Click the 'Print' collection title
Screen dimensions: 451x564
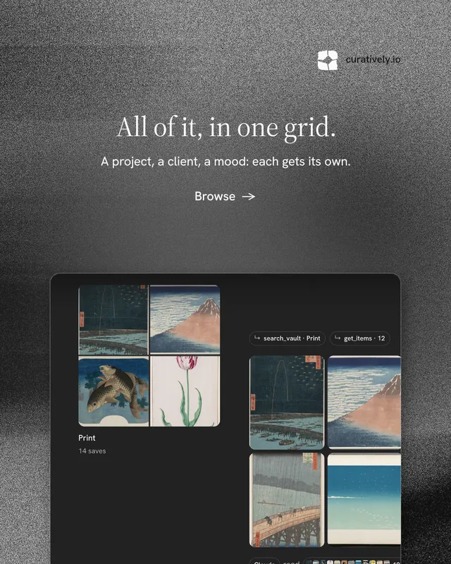87,438
